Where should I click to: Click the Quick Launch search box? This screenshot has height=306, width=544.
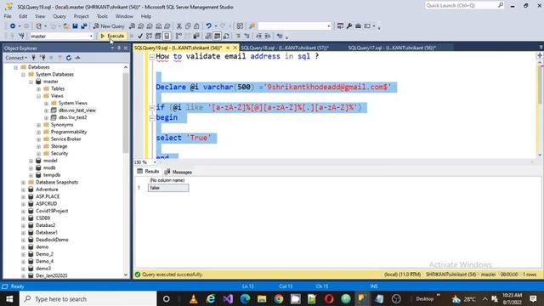tap(464, 6)
